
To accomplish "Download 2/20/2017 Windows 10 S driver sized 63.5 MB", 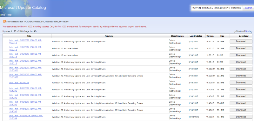I will 241,76.
